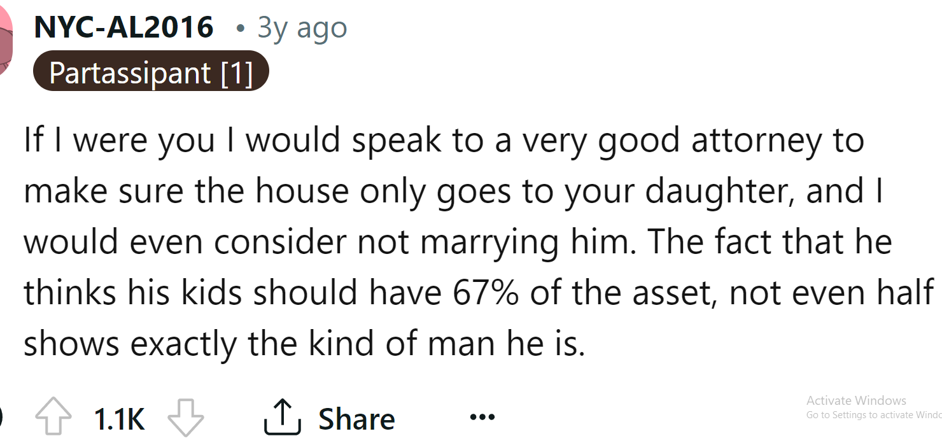Open NYC-AL2016's user menu

[125, 27]
